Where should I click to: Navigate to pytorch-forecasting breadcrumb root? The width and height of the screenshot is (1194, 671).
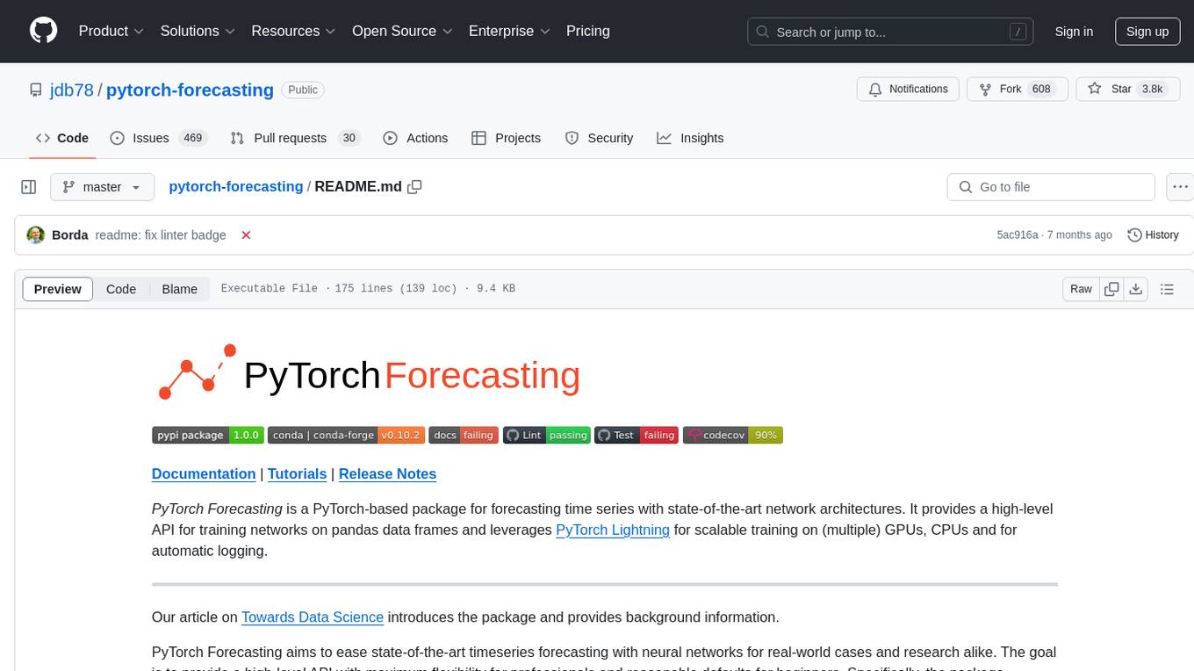(235, 186)
